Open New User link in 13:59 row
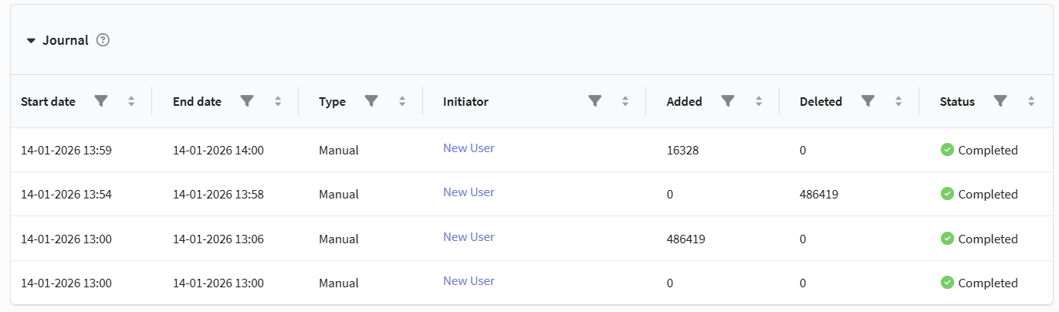Image resolution: width=1059 pixels, height=312 pixels. tap(469, 148)
